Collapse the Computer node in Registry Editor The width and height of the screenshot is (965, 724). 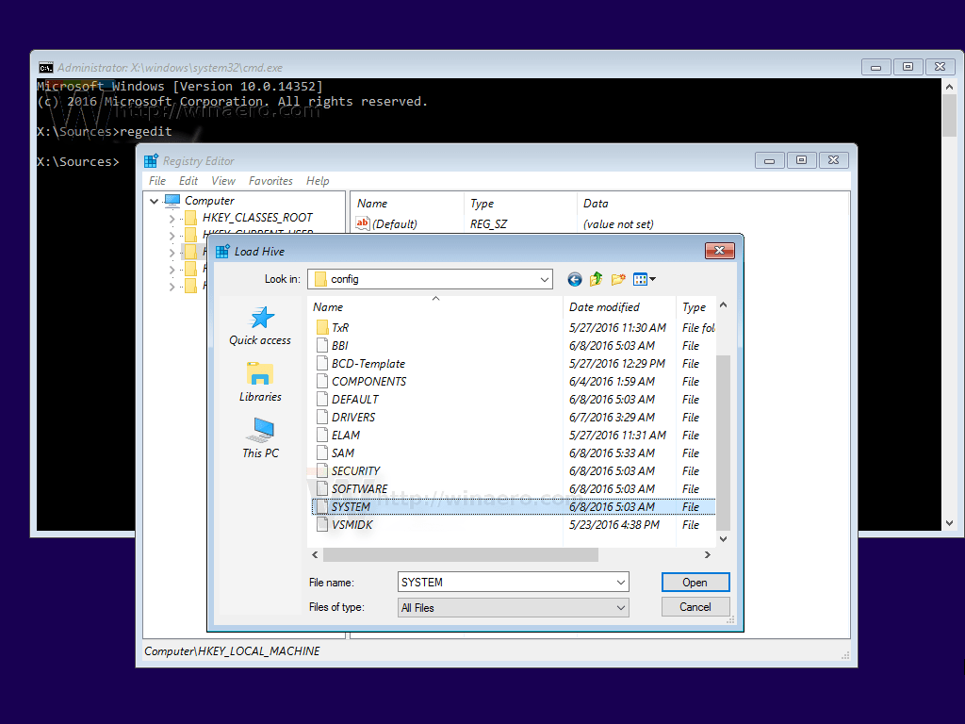point(154,201)
